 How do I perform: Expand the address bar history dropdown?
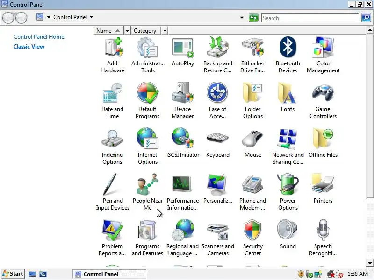[242, 18]
